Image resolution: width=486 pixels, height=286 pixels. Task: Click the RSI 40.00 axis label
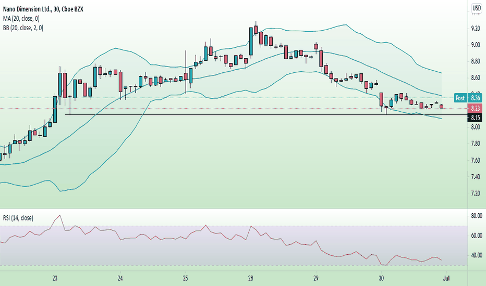(477, 255)
